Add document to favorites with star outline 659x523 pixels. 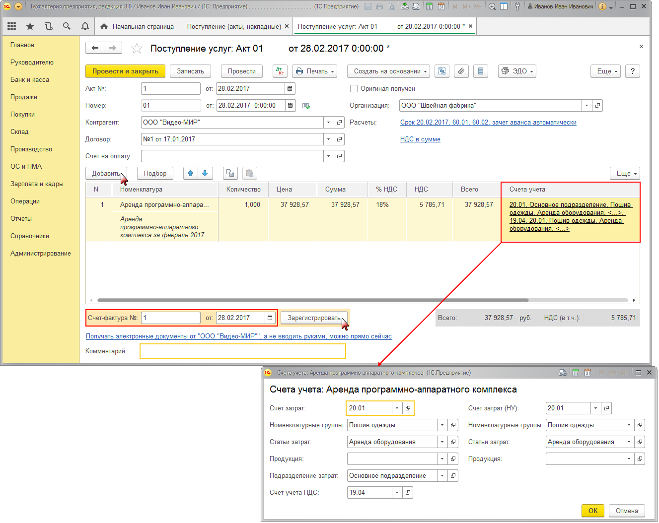pos(137,48)
